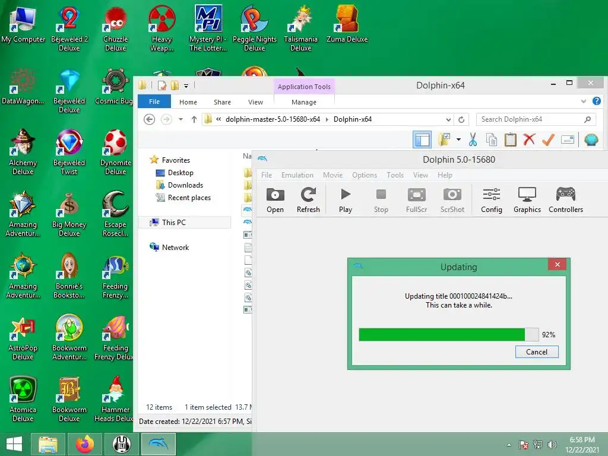
Task: Cancel the Updating dialog
Action: [537, 351]
